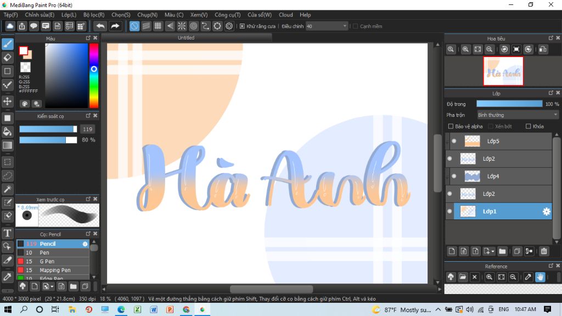This screenshot has height=316, width=562.
Task: Hide the Lớp1 layer
Action: point(450,211)
